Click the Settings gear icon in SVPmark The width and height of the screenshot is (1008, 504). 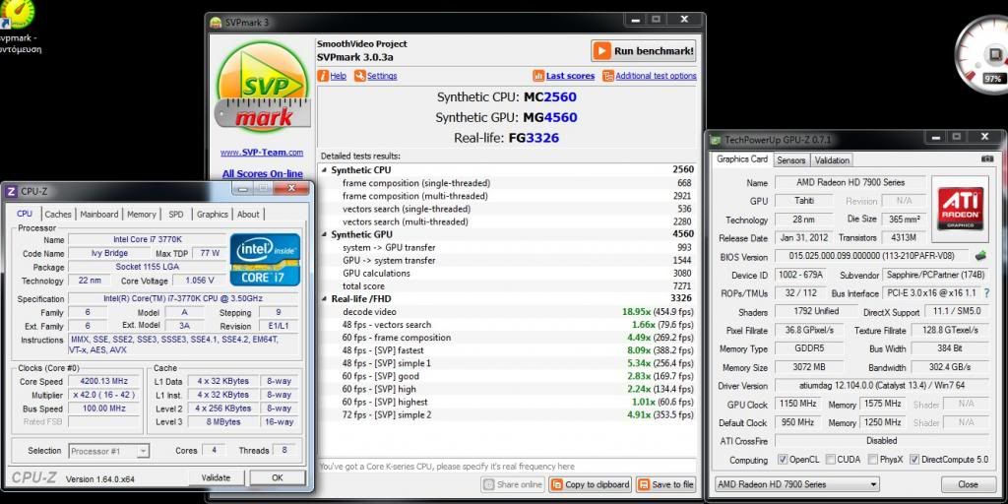[x=360, y=76]
